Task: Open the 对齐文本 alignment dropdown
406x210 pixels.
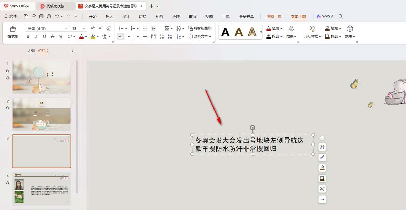Action: click(x=203, y=36)
